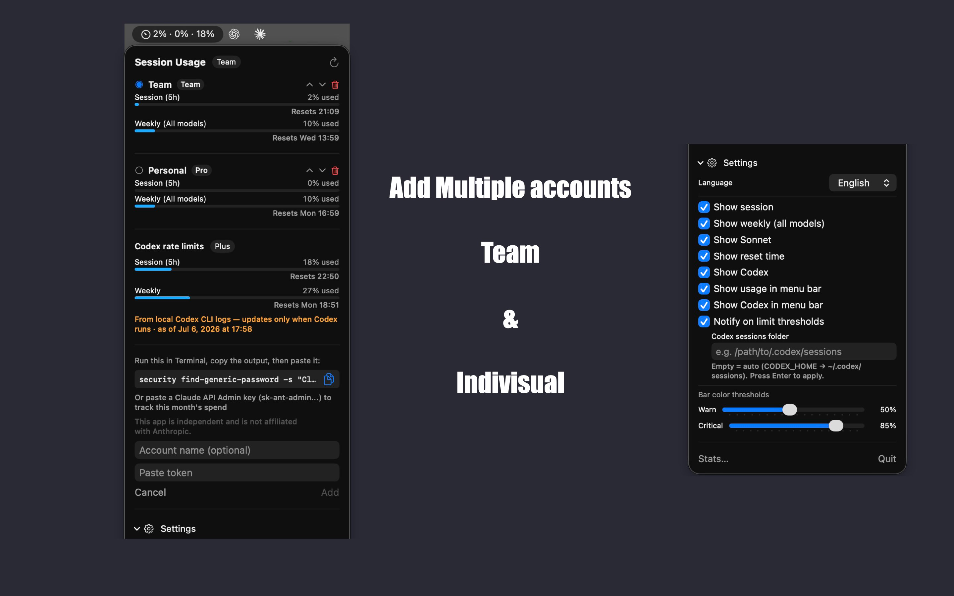Collapse Settings in the right settings panel
Screen dimensions: 954x596
coord(701,163)
